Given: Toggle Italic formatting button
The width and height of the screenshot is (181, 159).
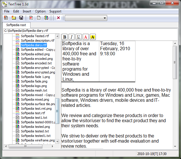Looking at the screenshot, I should [x=72, y=37].
